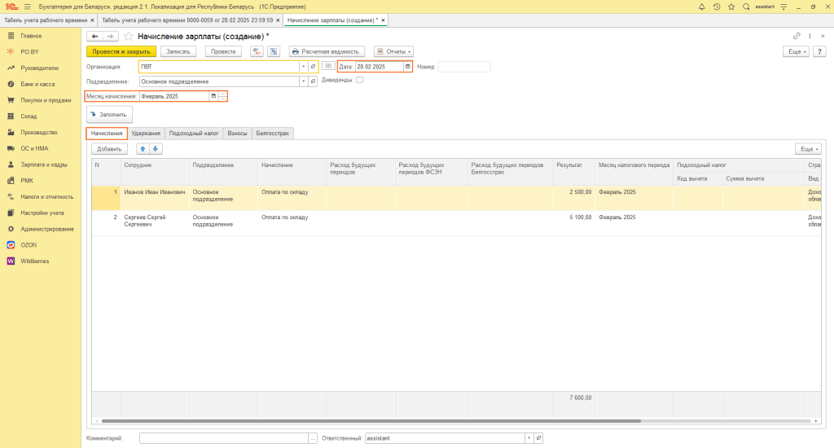Open Зарплата и кадры section

point(44,165)
